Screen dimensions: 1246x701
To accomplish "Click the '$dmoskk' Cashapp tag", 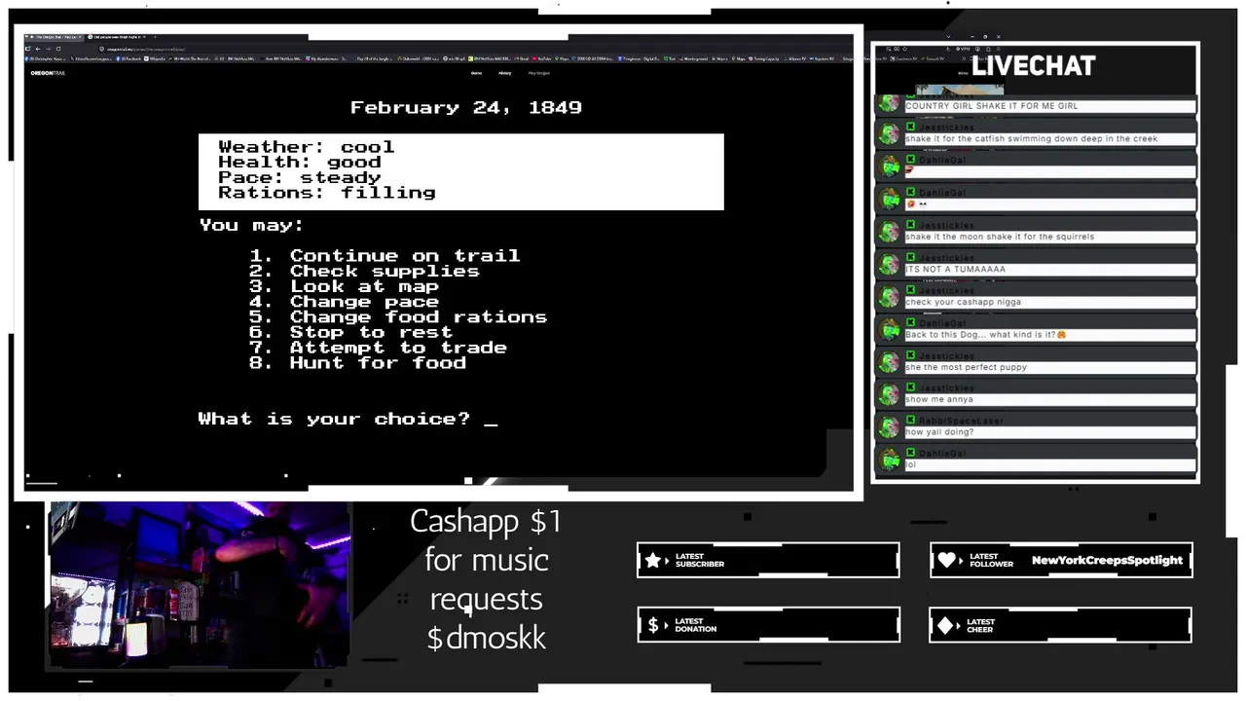I will point(486,639).
